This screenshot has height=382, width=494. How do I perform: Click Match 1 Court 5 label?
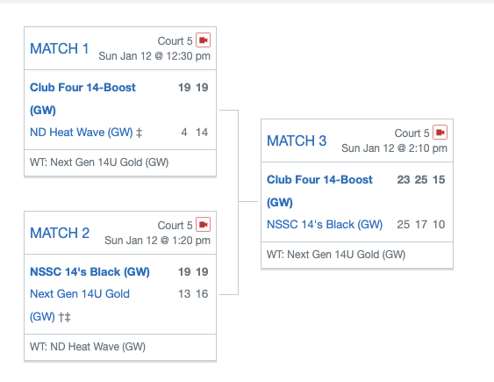point(175,41)
